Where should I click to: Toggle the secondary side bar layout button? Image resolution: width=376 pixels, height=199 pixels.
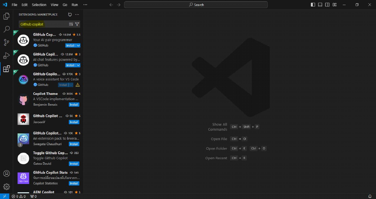(x=327, y=5)
